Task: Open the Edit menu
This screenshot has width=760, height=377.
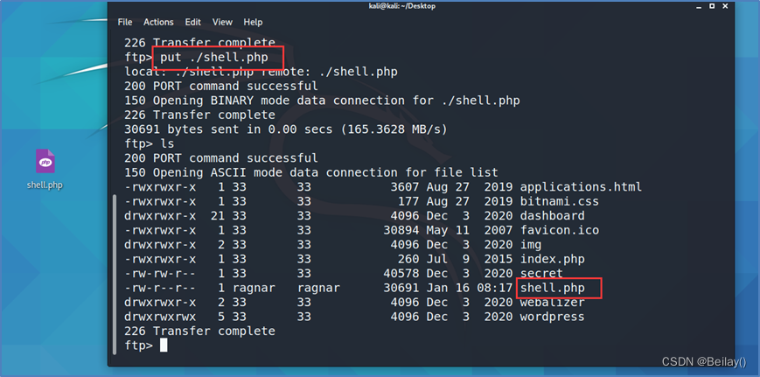Action: coord(192,22)
